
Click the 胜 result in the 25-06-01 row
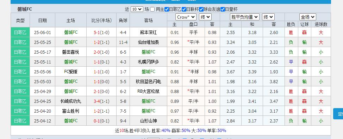pos(291,32)
